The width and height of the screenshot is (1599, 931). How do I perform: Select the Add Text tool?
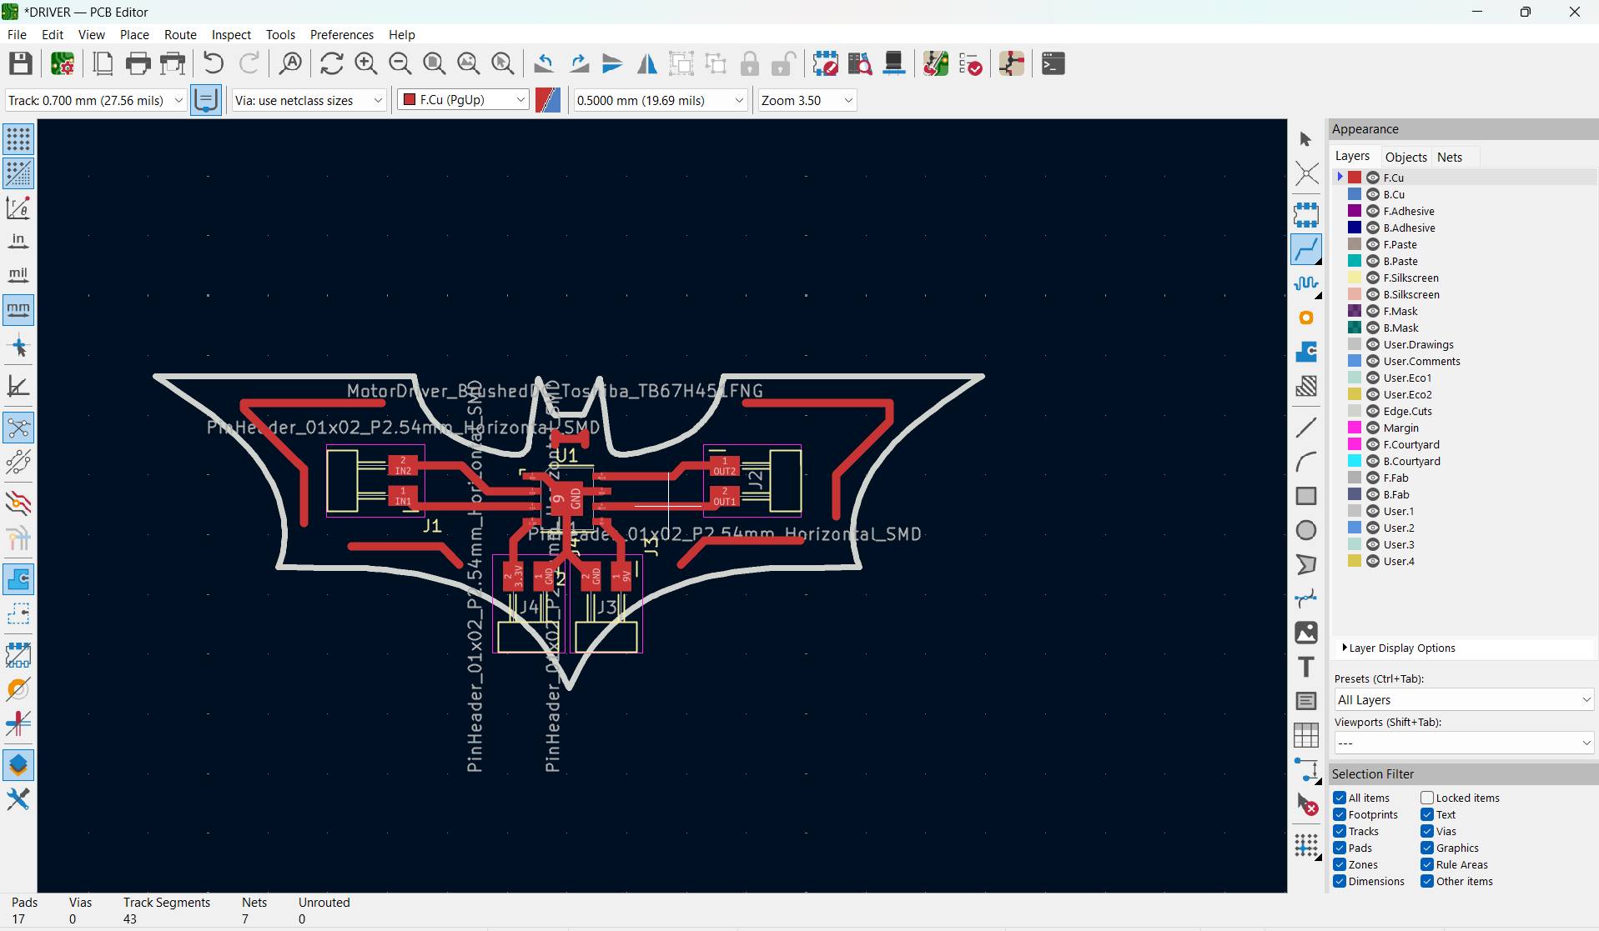pos(1307,666)
